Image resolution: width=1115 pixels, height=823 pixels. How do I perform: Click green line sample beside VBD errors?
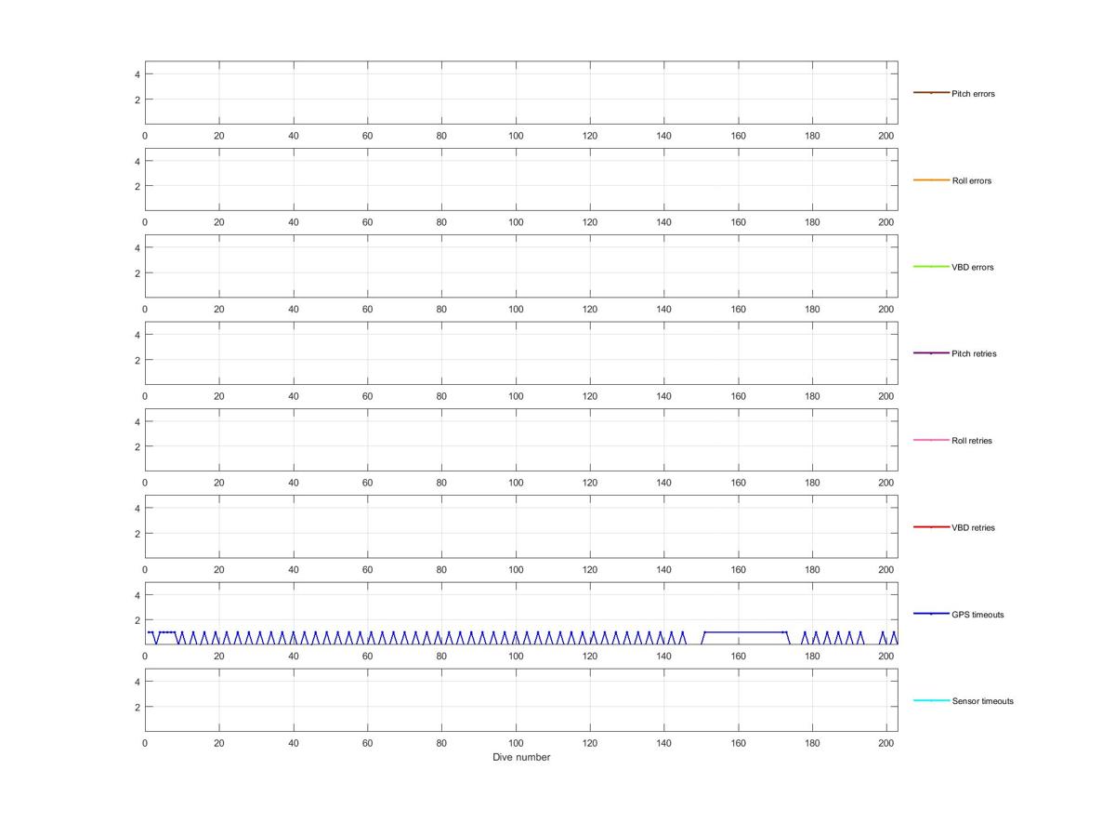point(931,267)
